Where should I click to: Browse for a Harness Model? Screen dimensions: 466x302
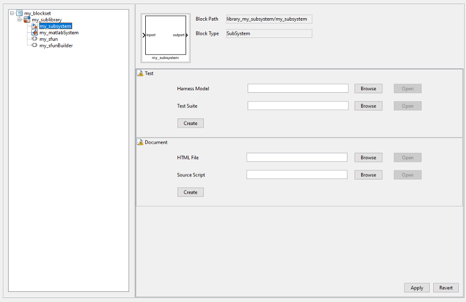pos(368,89)
